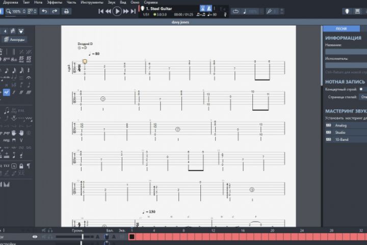
Task: Open the page layout view selector
Action: (32, 11)
